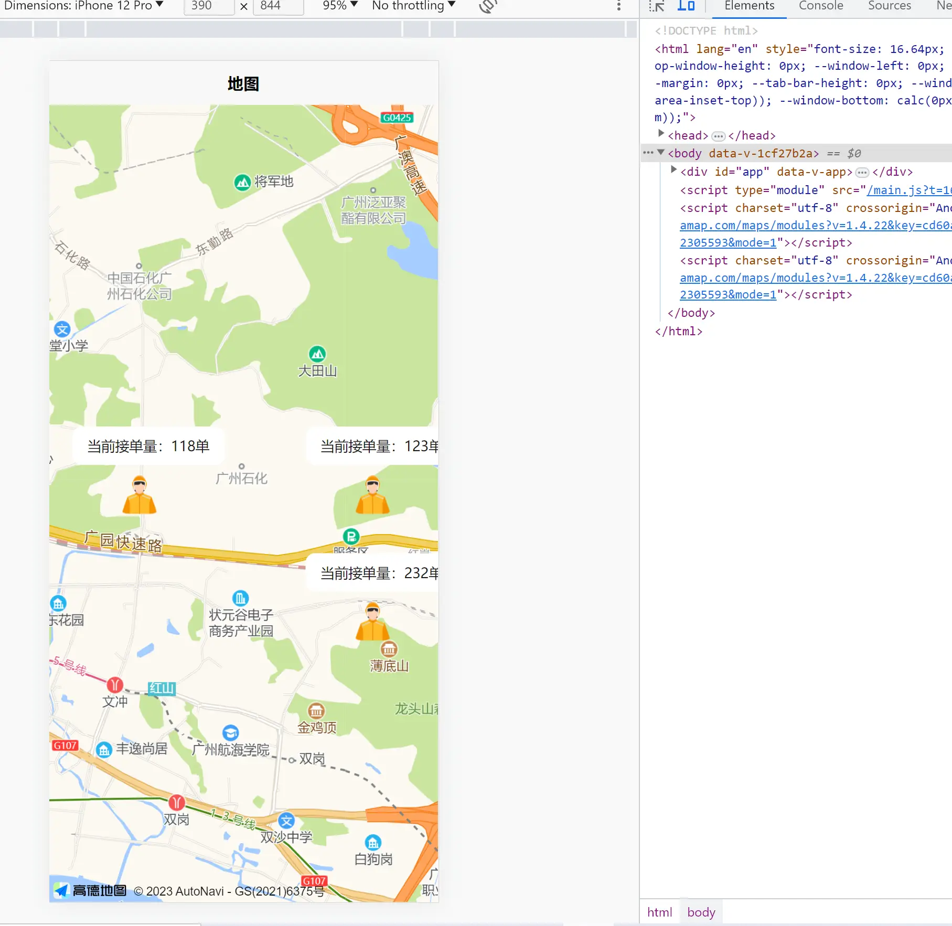Switch to the Sources tab

coord(890,6)
